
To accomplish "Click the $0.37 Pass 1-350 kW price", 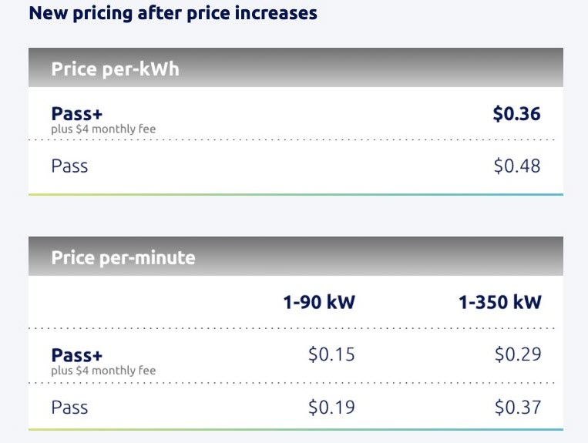I will point(517,407).
